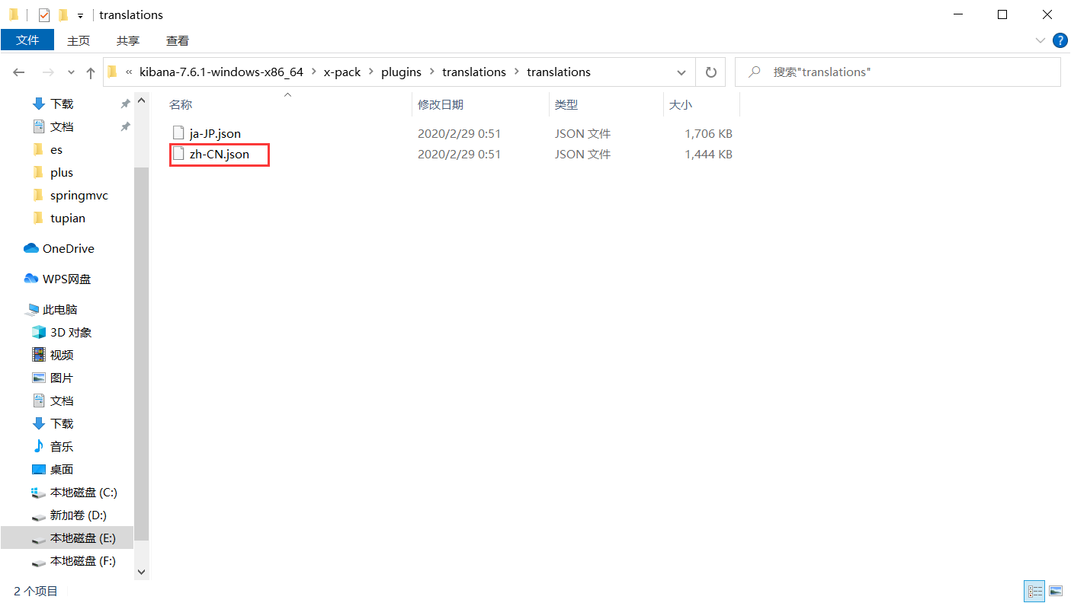Sort files by 大小 column header
Viewport: 1071px width, 603px height.
click(x=681, y=104)
